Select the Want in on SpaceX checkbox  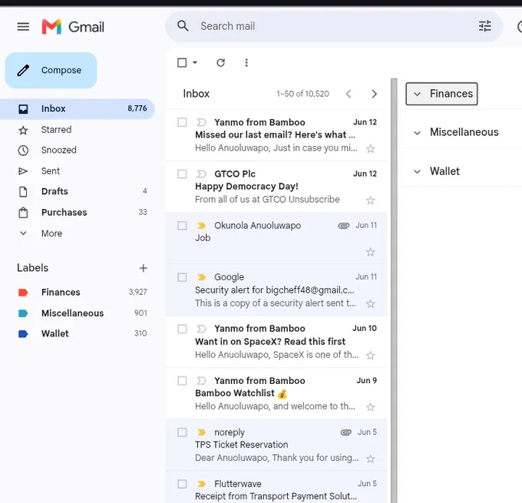[x=182, y=329]
